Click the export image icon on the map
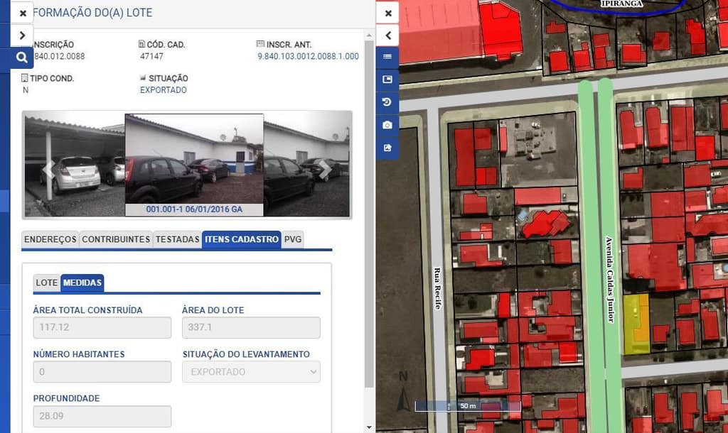 [387, 148]
